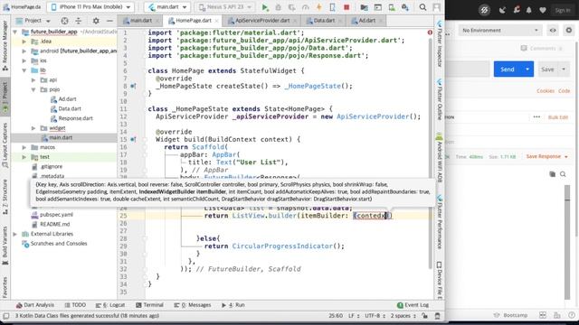Open iPhone 11 Pro Max device dropdown
579x325 pixels.
coord(90,7)
